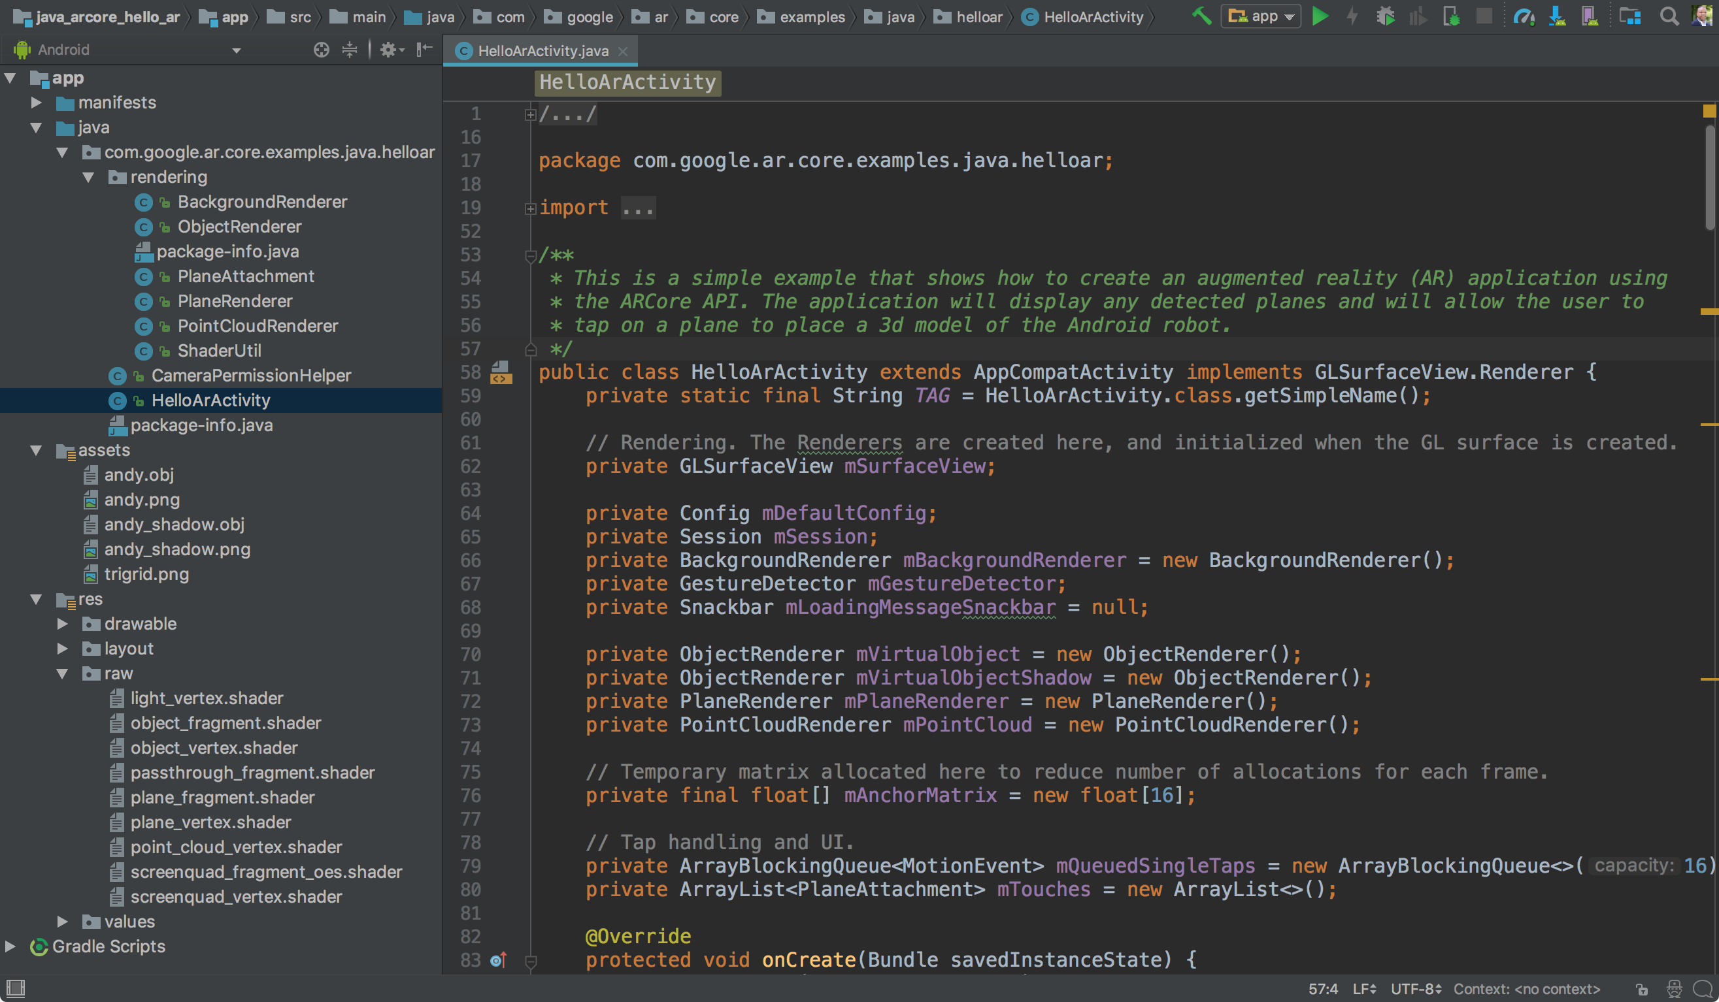Click the Search Everywhere magnifier icon
1719x1002 pixels.
(1669, 16)
